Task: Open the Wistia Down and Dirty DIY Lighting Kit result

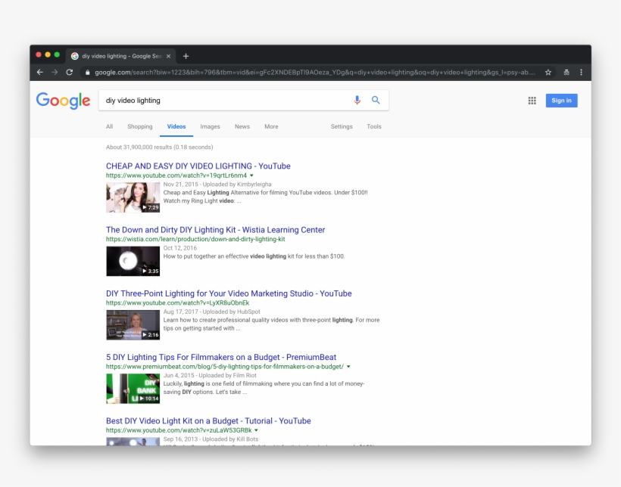Action: (215, 229)
